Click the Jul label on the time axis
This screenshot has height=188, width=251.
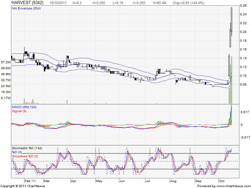point(147,181)
